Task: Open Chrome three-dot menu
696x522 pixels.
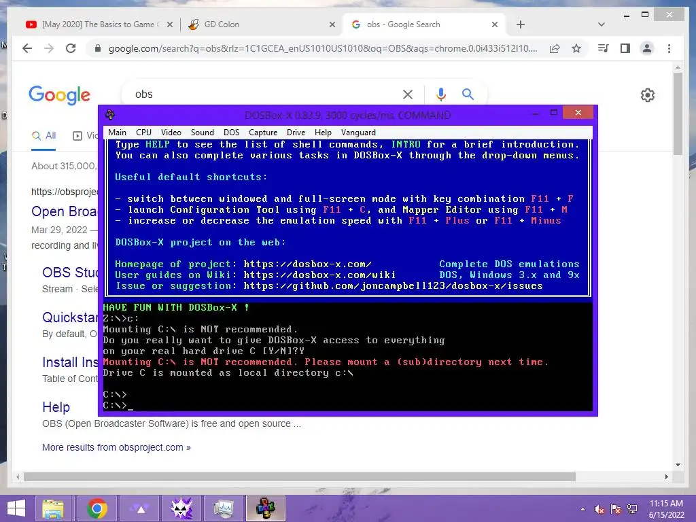Action: click(x=669, y=48)
